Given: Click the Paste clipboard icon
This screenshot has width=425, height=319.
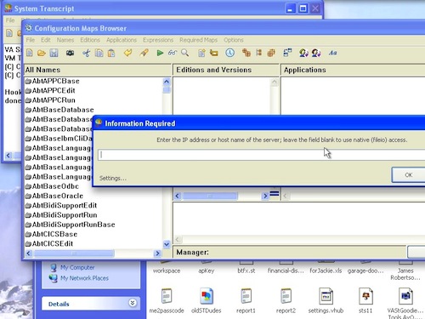Looking at the screenshot, I should [x=111, y=53].
